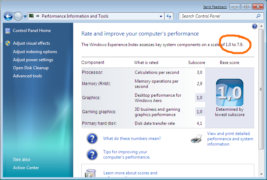Screen dimensions: 267x180
Task: Click Disk data transfer rate text
Action: click(x=155, y=123)
